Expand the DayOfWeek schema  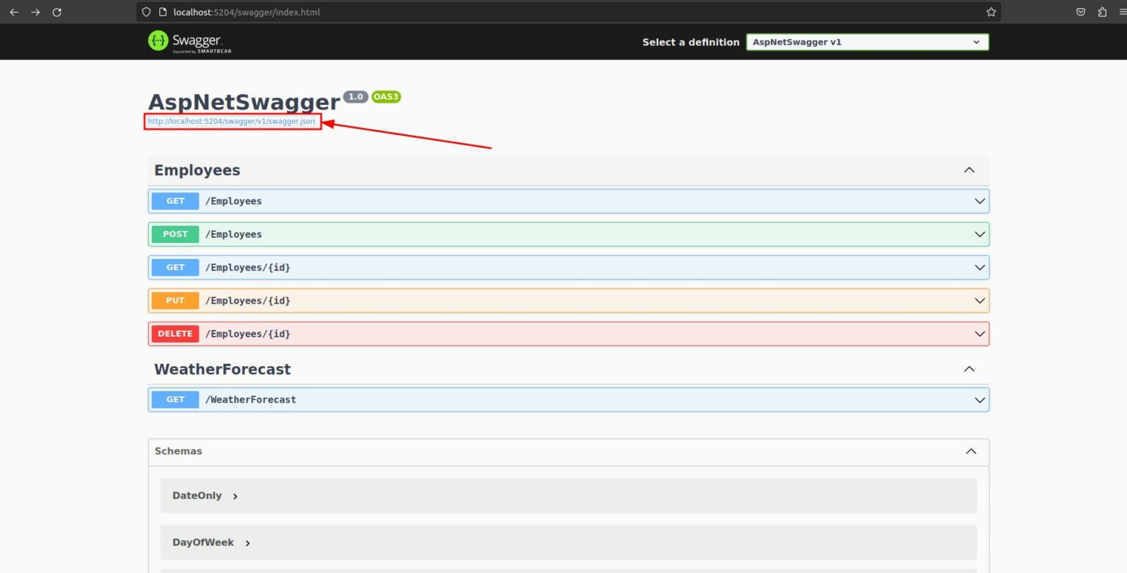(212, 543)
